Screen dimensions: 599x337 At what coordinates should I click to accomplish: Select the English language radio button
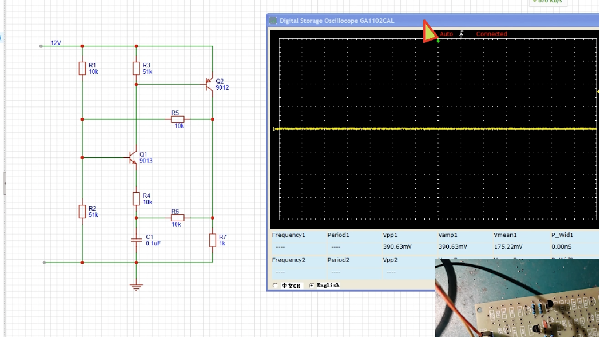(x=311, y=285)
